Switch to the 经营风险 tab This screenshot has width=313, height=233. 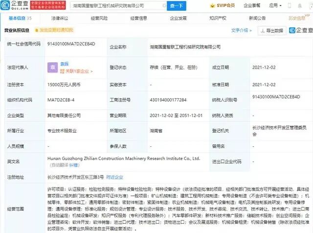click(99, 18)
